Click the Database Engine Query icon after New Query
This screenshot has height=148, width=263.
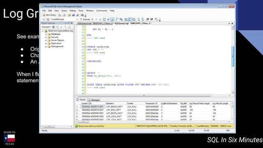59,15
